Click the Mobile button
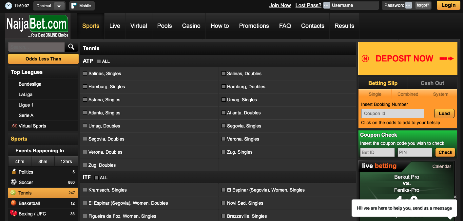Screen dimensions: 463x221 point(82,6)
